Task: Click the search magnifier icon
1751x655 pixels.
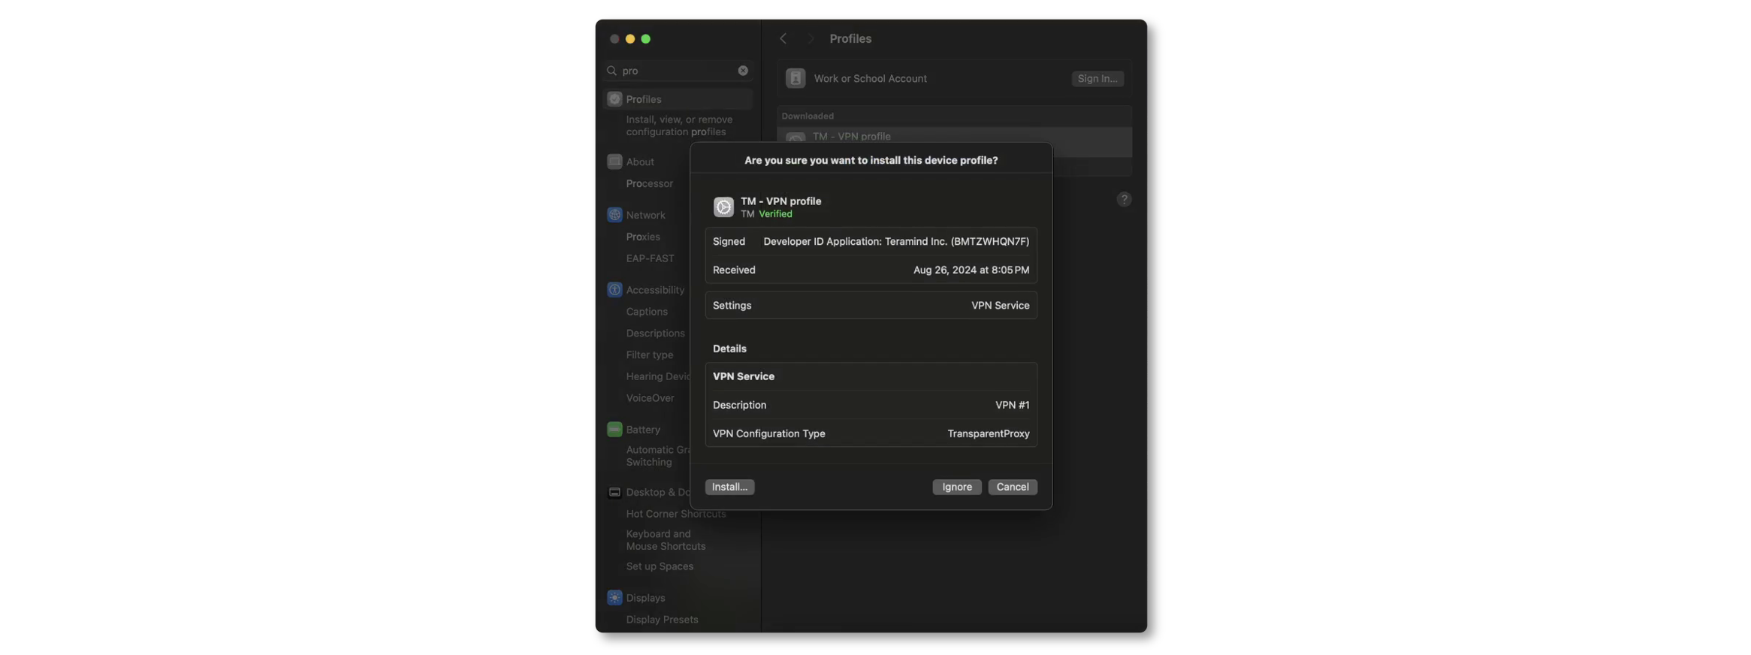Action: 612,71
